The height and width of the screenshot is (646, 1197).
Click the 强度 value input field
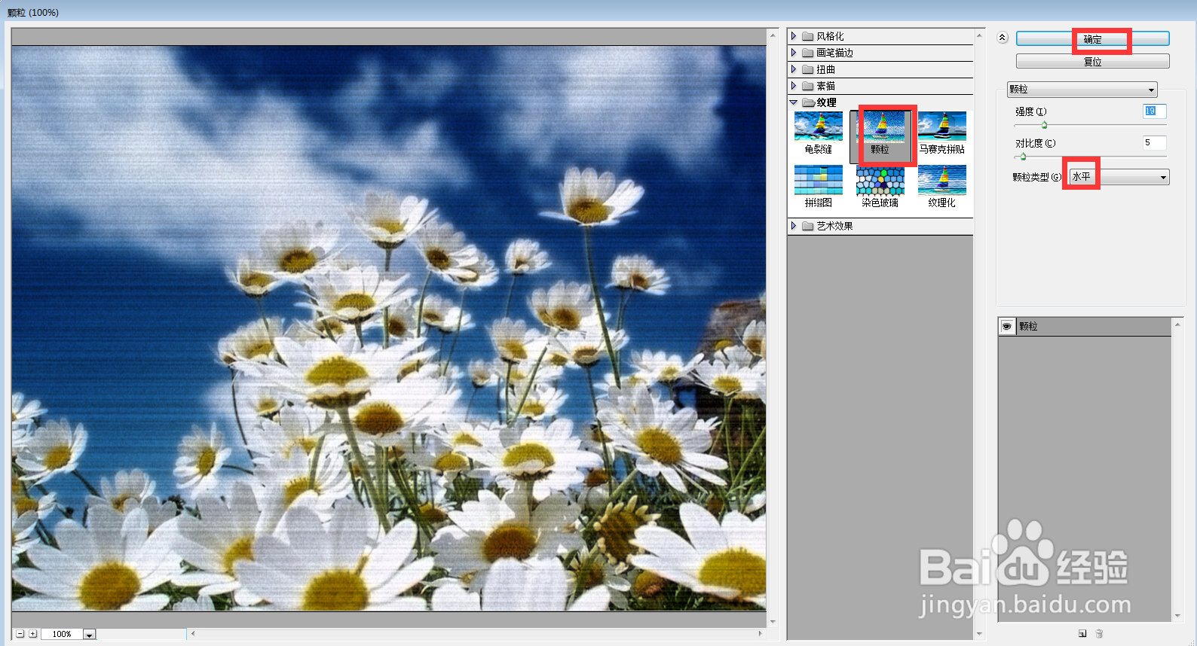(x=1154, y=111)
